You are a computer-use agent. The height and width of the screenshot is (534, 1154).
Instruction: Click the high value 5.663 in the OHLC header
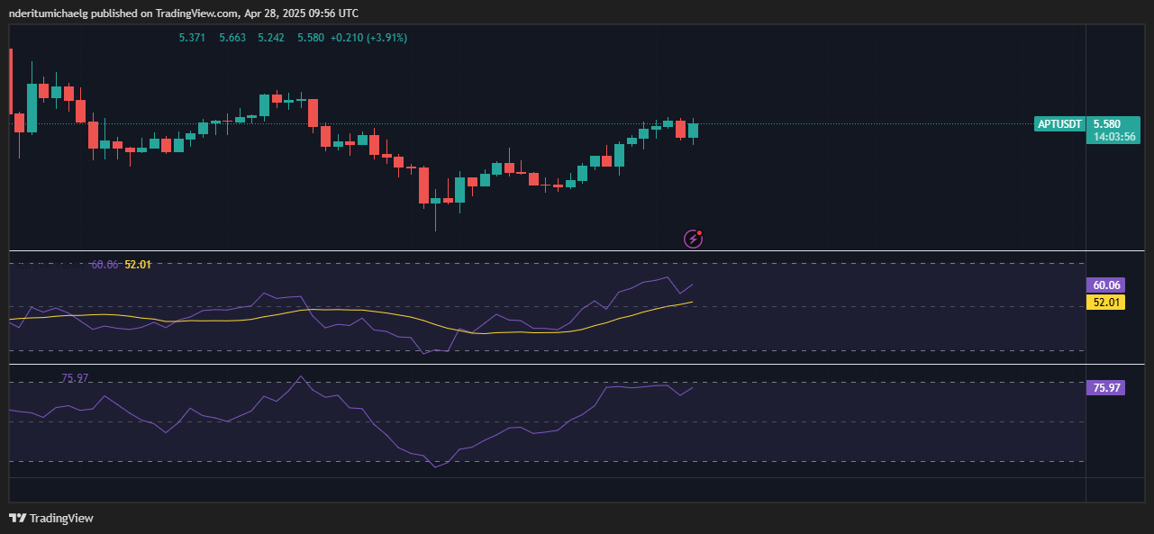click(x=232, y=38)
